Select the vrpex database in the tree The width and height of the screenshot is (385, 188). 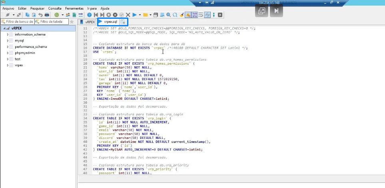pyautogui.click(x=19, y=65)
